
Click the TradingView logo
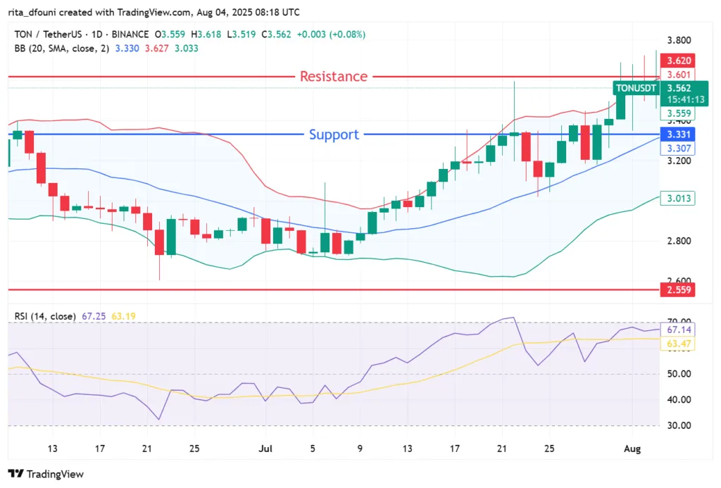click(46, 475)
